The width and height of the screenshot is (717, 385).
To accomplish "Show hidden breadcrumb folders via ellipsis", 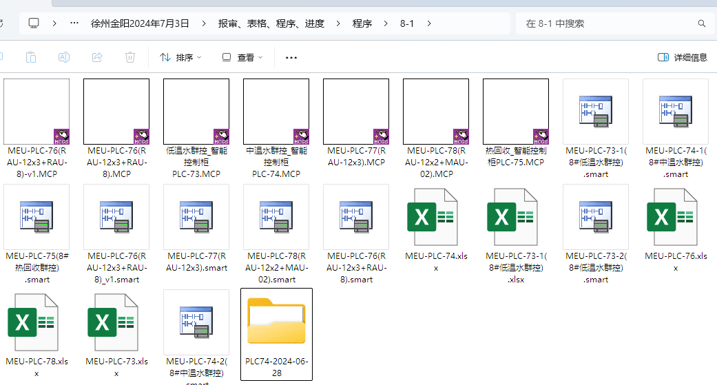I will tap(74, 23).
